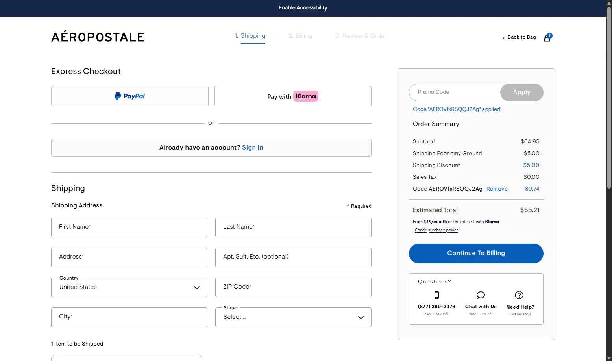612x361 pixels.
Task: Click the phone icon under Questions
Action: (x=436, y=295)
